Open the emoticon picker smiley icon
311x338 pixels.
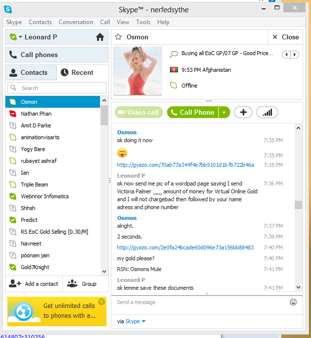[293, 302]
